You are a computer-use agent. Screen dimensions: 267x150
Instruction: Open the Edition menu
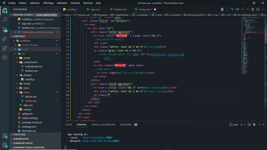pos(23,3)
